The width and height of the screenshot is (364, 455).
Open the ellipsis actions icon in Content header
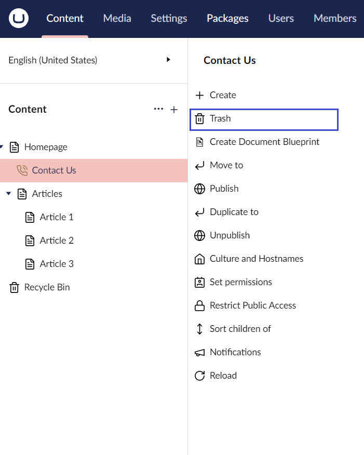[159, 109]
